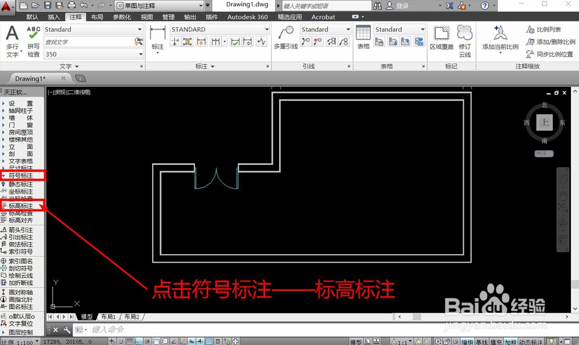
Task: Click the 1:1 annotation scale control
Action: 400,340
